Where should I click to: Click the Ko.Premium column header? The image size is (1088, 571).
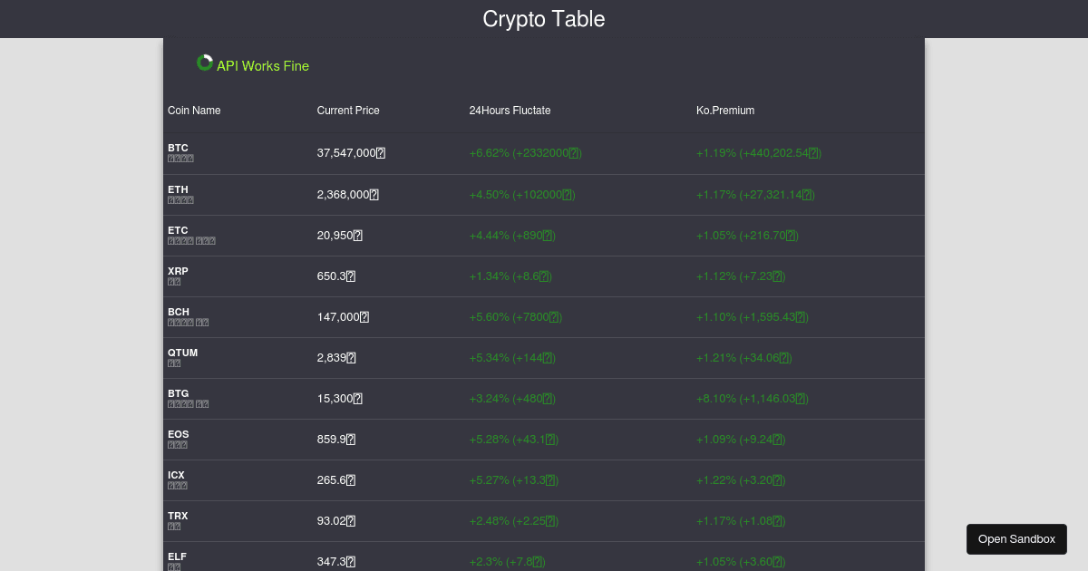click(725, 110)
